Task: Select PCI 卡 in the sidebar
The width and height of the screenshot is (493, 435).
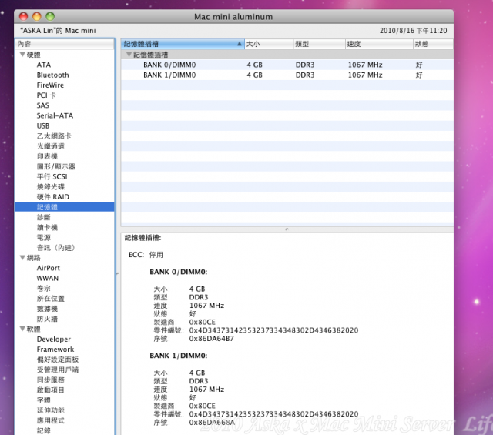Action: 46,95
